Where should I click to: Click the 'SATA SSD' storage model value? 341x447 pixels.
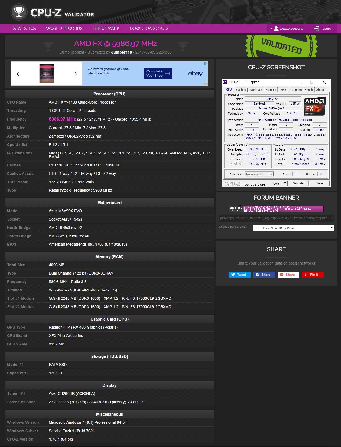58,365
